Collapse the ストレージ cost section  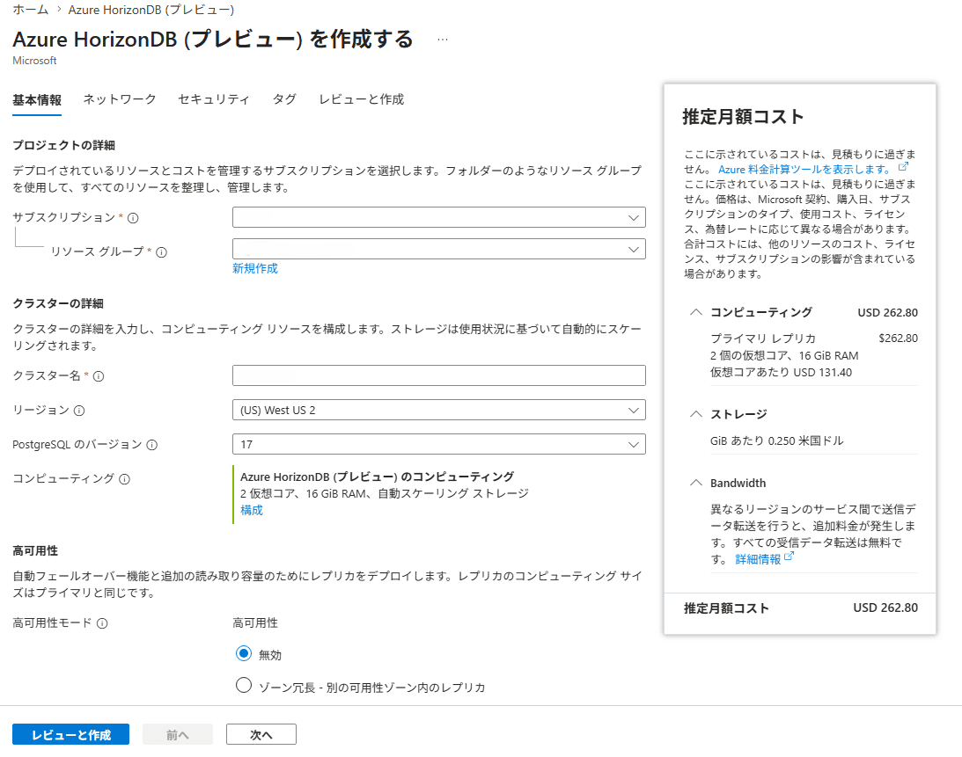click(695, 414)
